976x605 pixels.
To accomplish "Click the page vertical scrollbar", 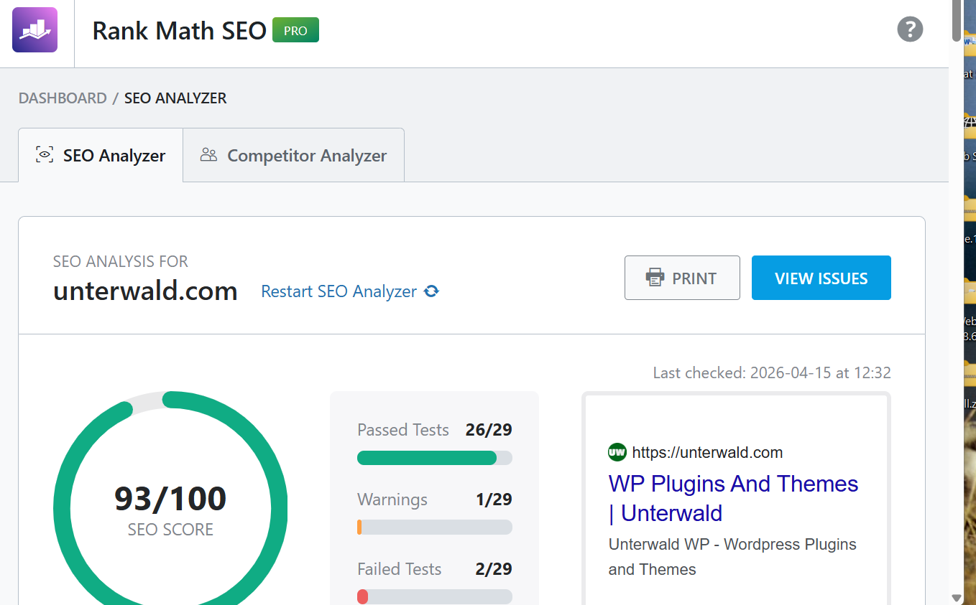I will pos(956,22).
